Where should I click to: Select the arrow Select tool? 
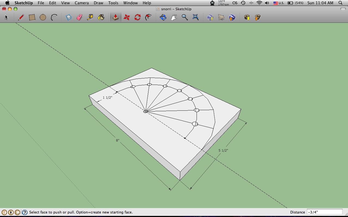click(x=7, y=17)
